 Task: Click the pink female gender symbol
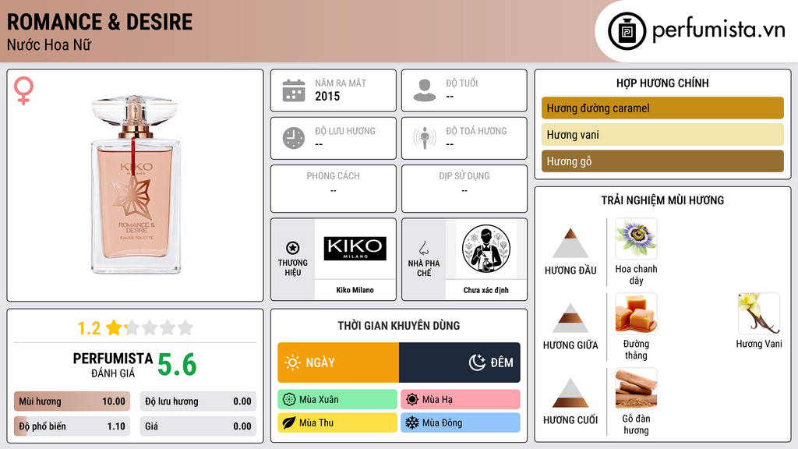click(x=23, y=90)
